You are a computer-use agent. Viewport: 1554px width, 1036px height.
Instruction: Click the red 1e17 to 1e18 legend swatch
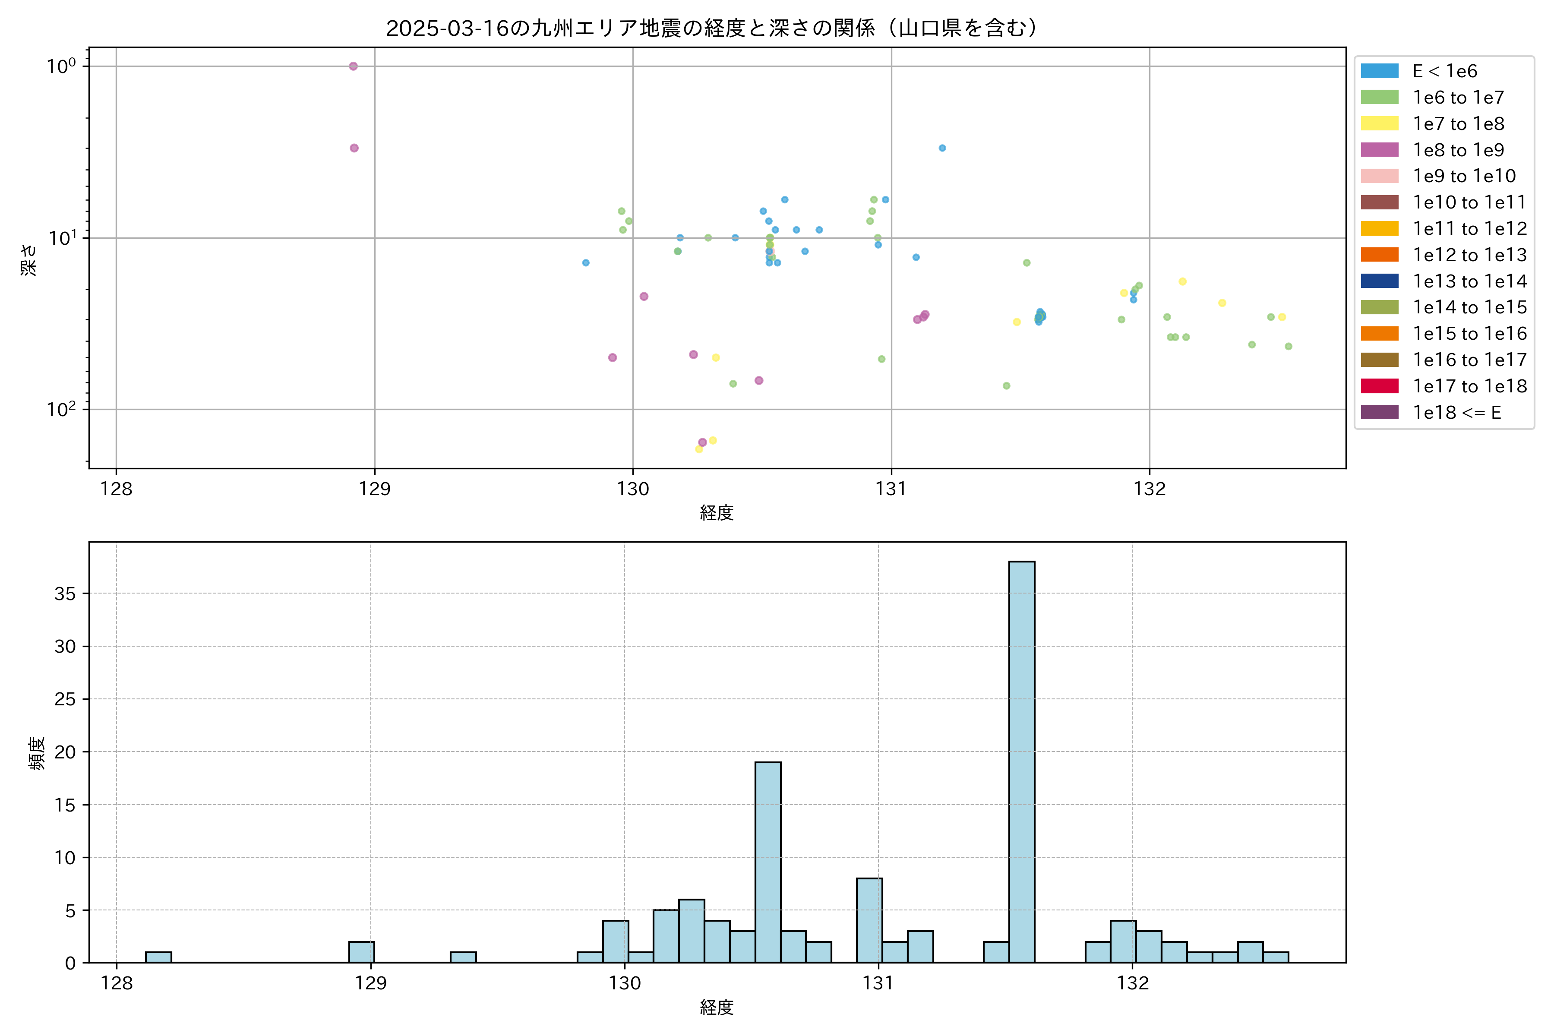(1379, 386)
